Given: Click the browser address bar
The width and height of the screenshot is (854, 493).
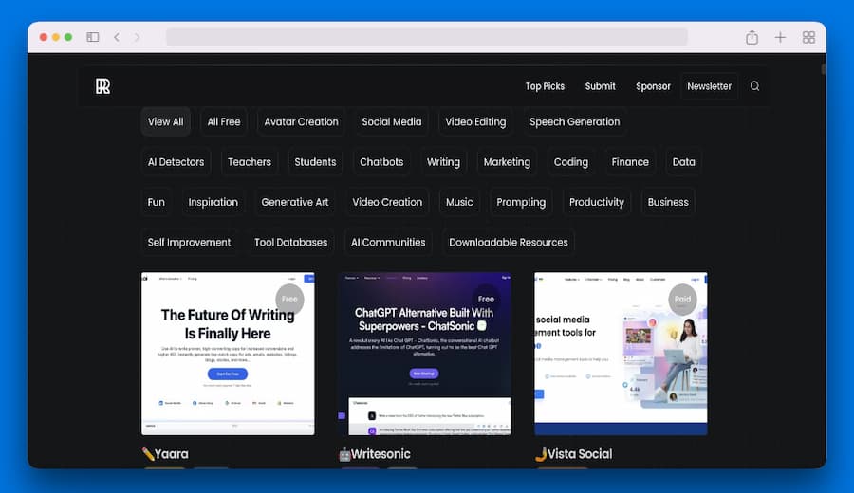Looking at the screenshot, I should coord(426,37).
